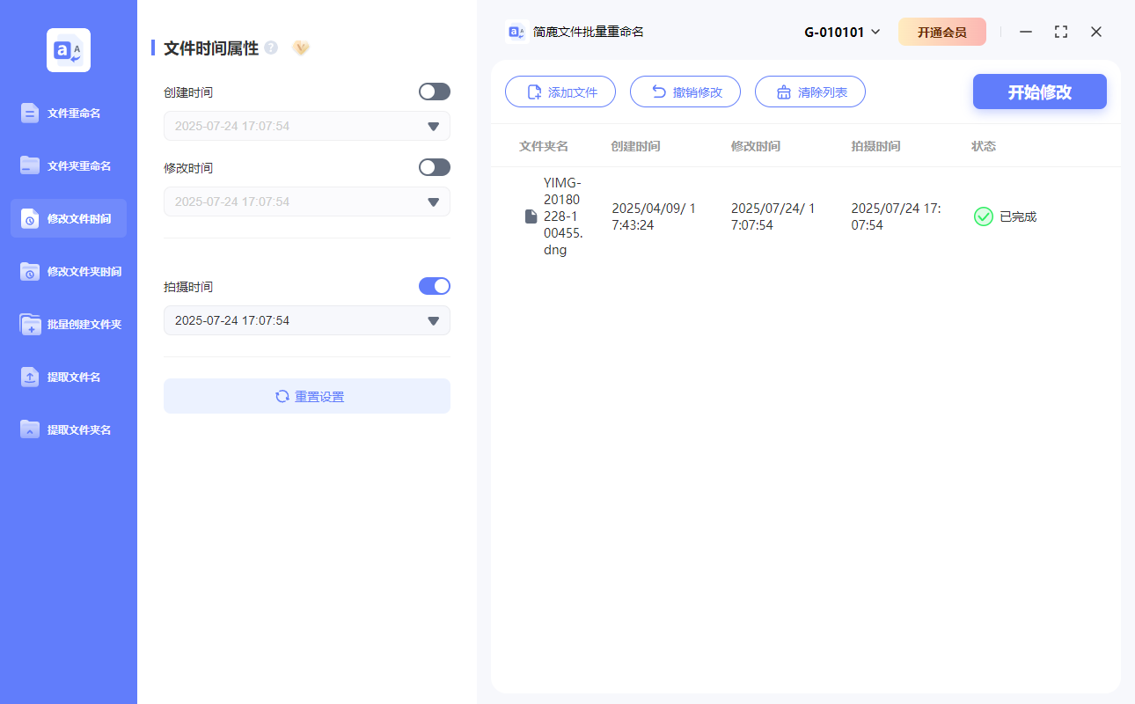The height and width of the screenshot is (704, 1135).
Task: Click the VIP crown icon next to the panel title
Action: pyautogui.click(x=300, y=48)
